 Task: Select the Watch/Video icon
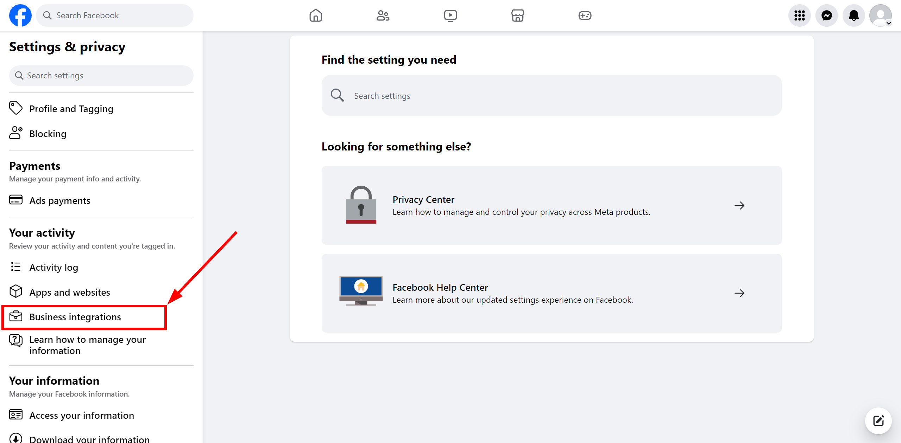point(450,15)
